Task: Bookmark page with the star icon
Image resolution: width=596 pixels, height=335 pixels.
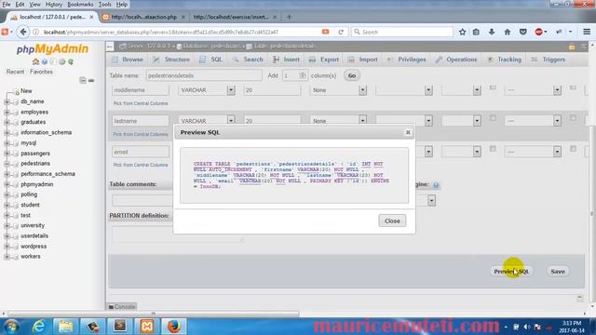Action: tap(462, 32)
